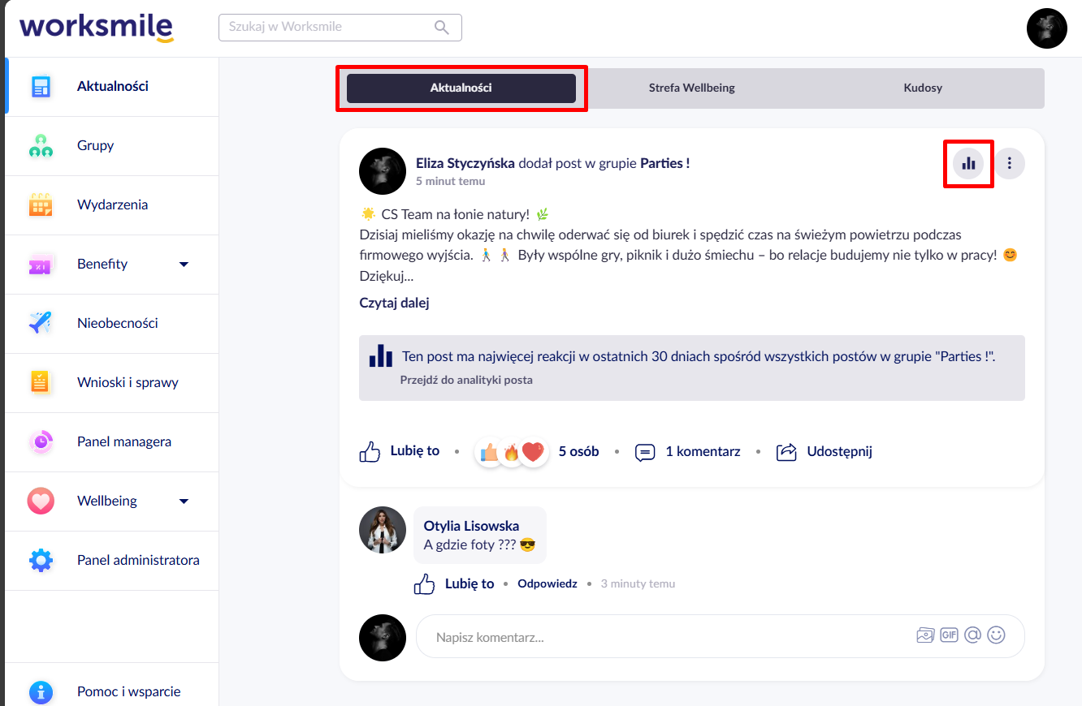Switch to the Strefa Wellbeing tab
Image resolution: width=1082 pixels, height=706 pixels.
coord(692,88)
